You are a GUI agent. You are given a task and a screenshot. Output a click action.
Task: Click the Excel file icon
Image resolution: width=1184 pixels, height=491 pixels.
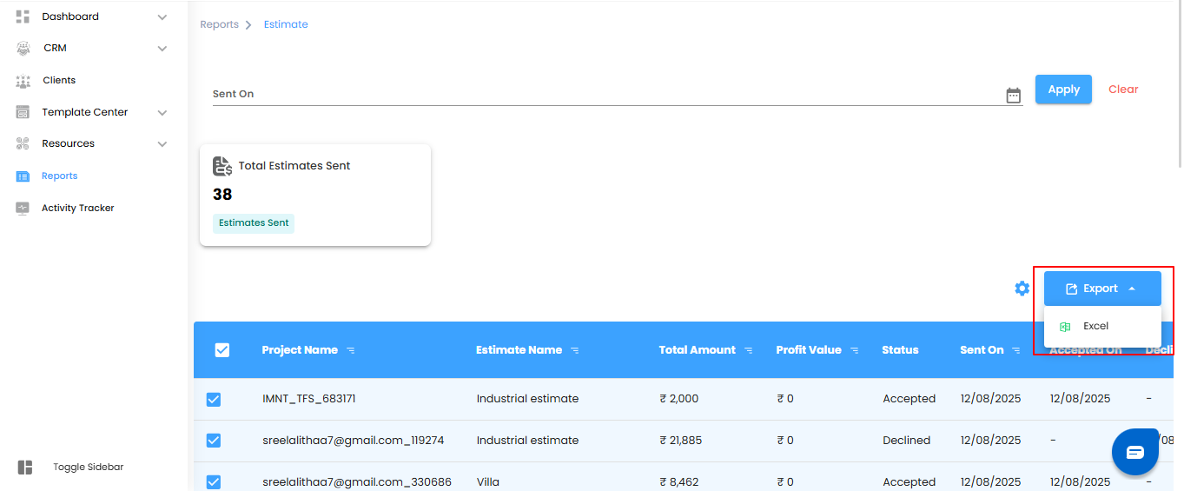(1064, 327)
